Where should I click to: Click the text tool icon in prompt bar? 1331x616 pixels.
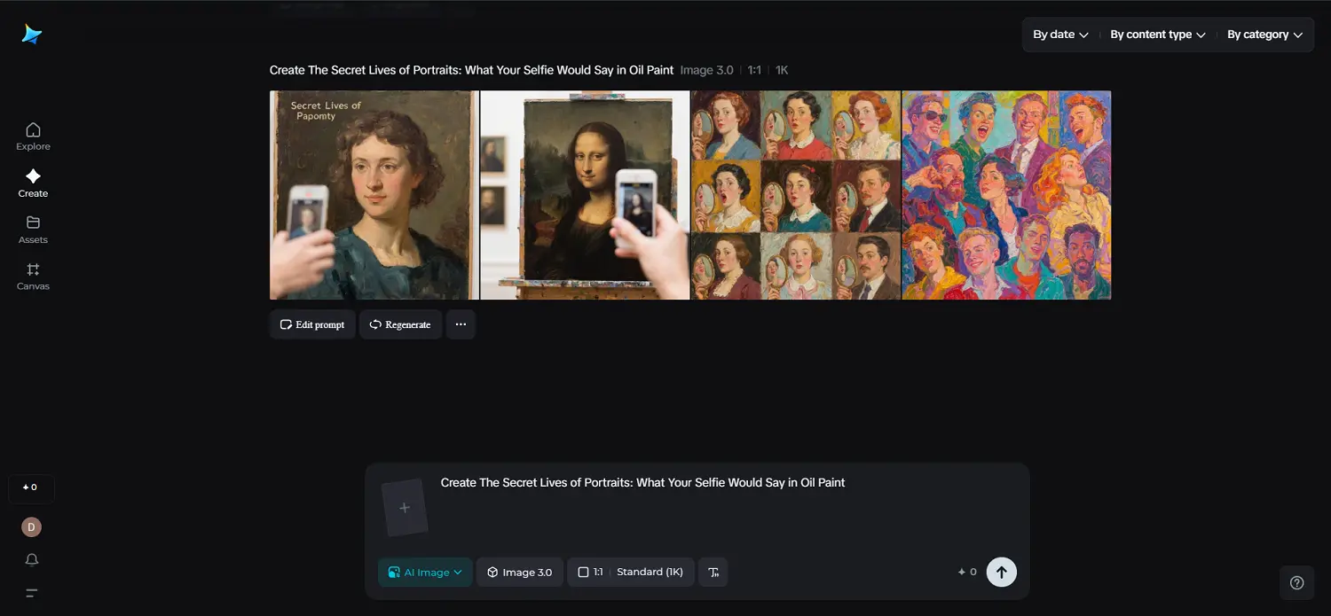pos(713,573)
